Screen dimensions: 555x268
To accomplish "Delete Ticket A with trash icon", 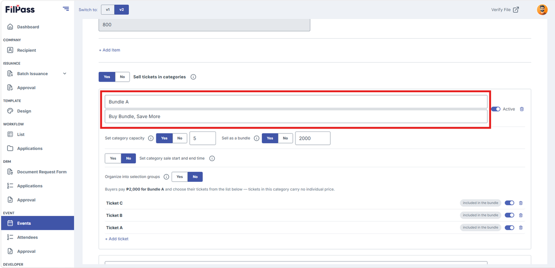I will click(521, 227).
